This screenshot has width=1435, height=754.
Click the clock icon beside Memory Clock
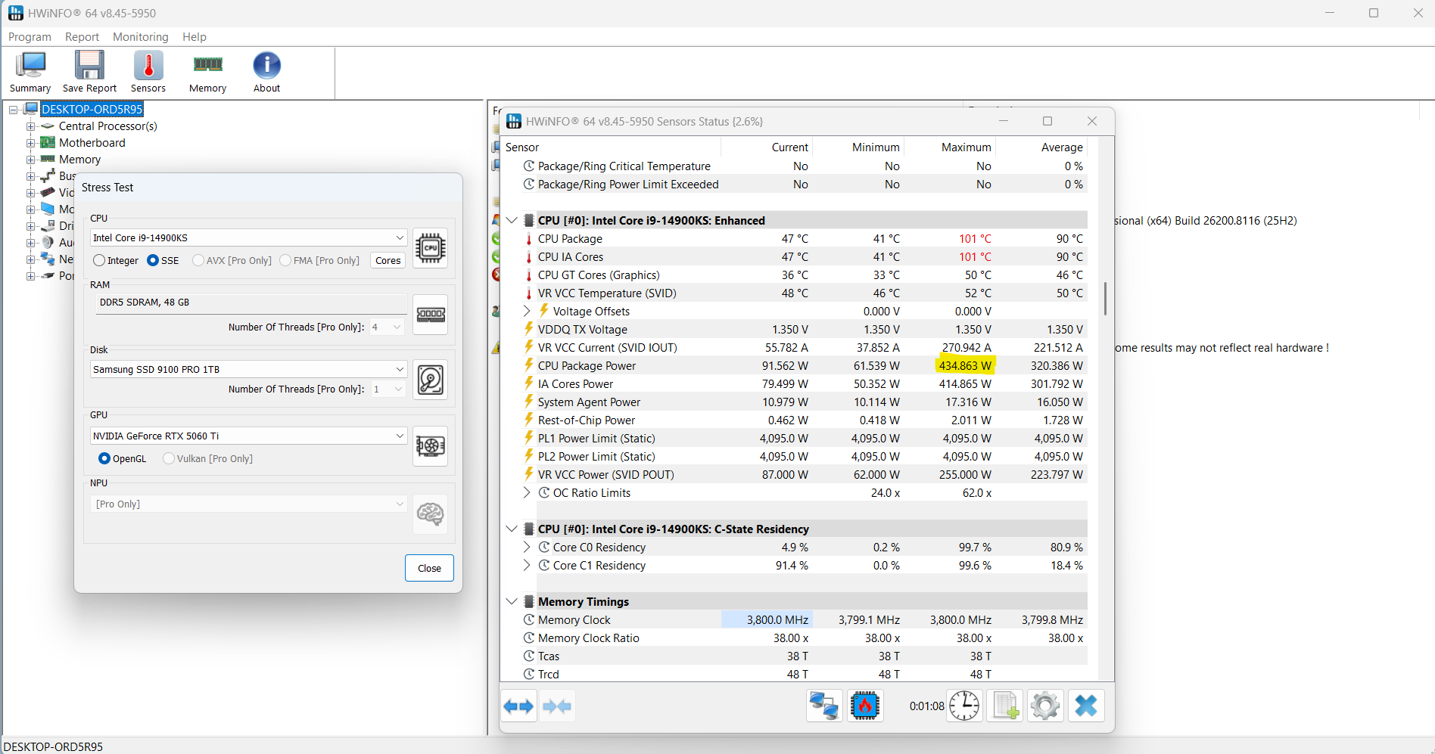[529, 619]
